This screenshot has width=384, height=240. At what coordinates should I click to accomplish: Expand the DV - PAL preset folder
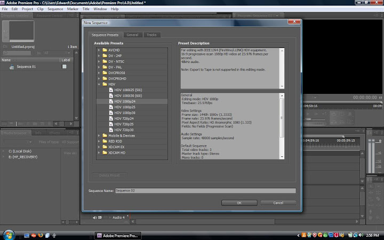tap(99, 67)
